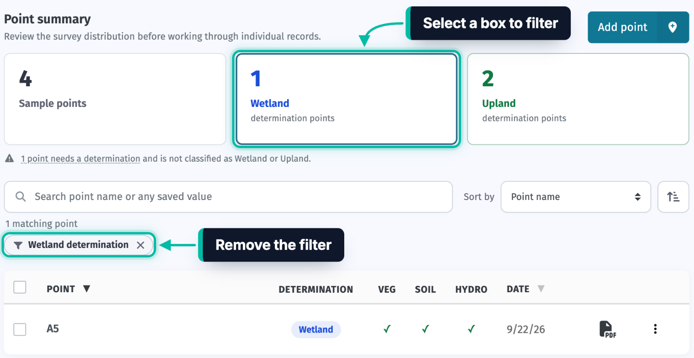Toggle the sort direction icon button
The width and height of the screenshot is (694, 358).
(673, 197)
